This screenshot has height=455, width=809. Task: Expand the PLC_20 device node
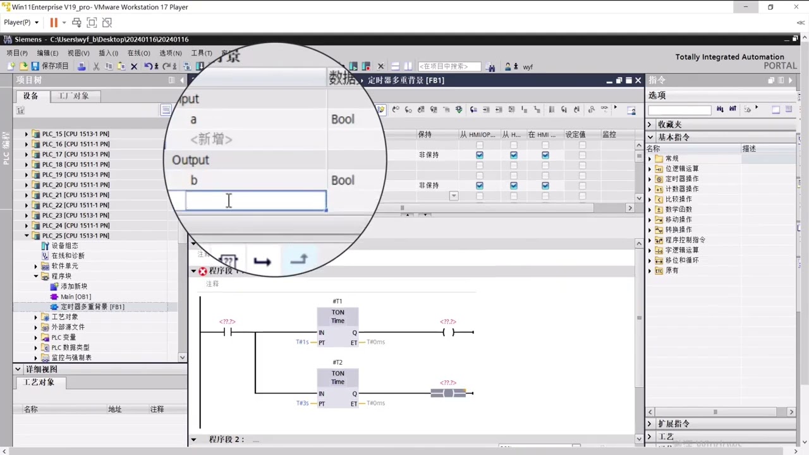coord(27,185)
